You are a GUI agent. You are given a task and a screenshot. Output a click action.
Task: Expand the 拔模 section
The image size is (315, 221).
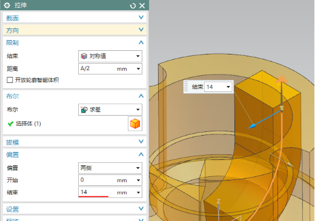pos(141,142)
